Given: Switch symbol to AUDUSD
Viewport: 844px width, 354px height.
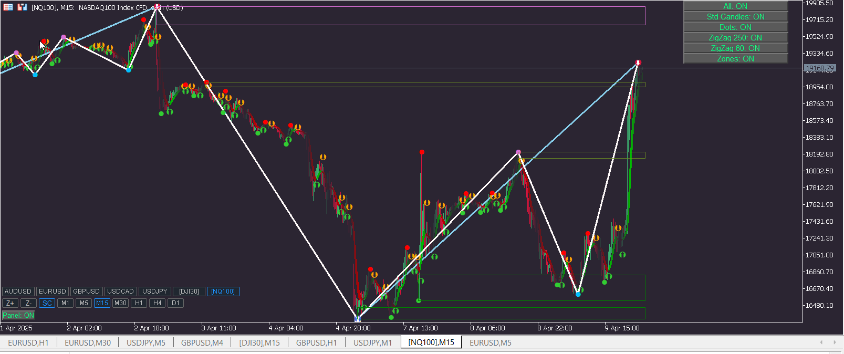Looking at the screenshot, I should tap(18, 291).
